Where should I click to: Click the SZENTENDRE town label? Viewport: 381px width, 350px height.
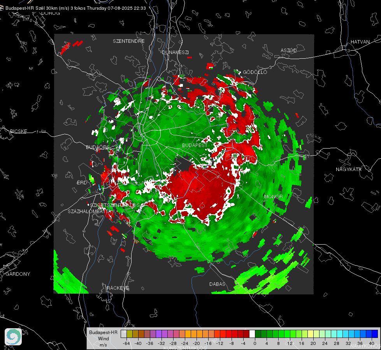(129, 41)
